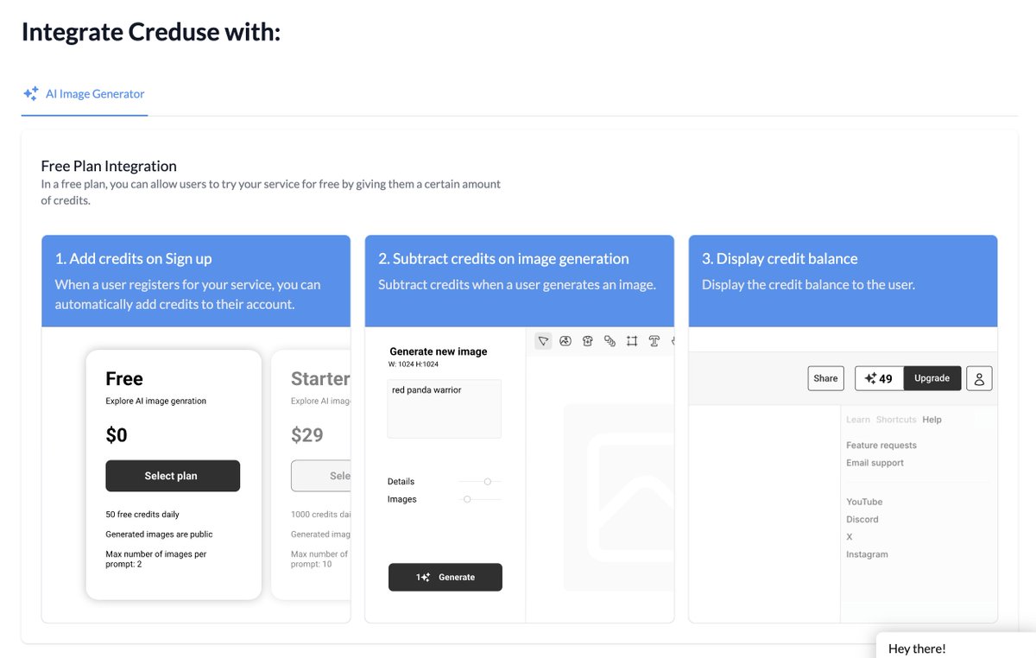Viewport: 1036px width, 658px height.
Task: Select the pointer cursor tool in toolbar
Action: (543, 341)
